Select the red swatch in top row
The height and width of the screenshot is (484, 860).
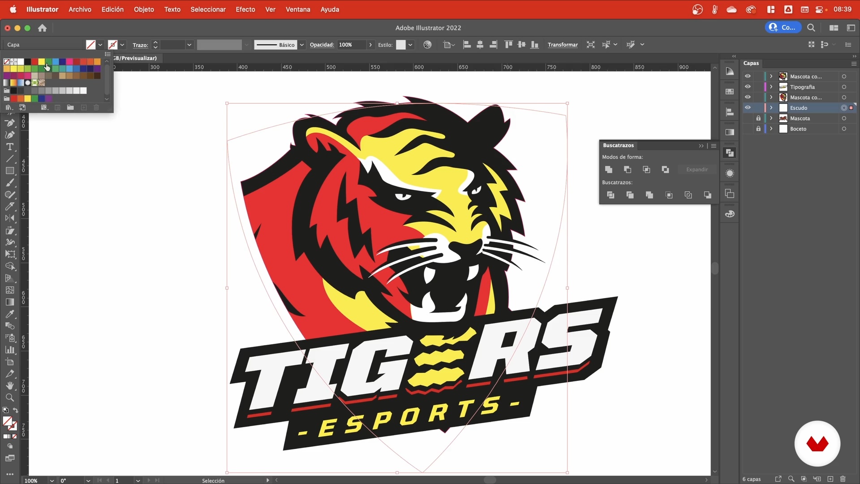34,61
